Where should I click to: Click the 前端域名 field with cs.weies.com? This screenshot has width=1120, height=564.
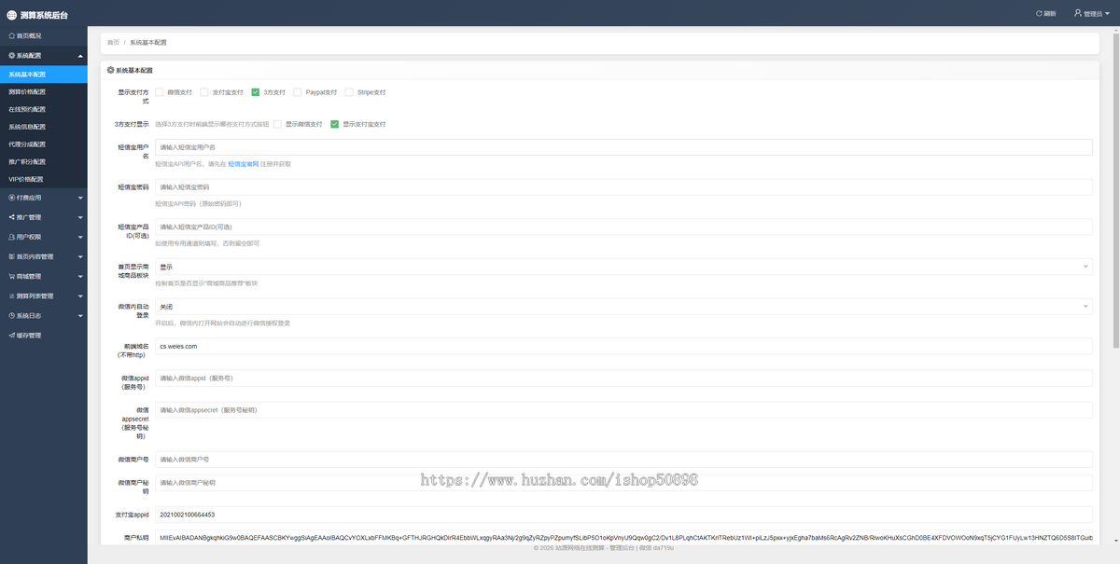(623, 346)
